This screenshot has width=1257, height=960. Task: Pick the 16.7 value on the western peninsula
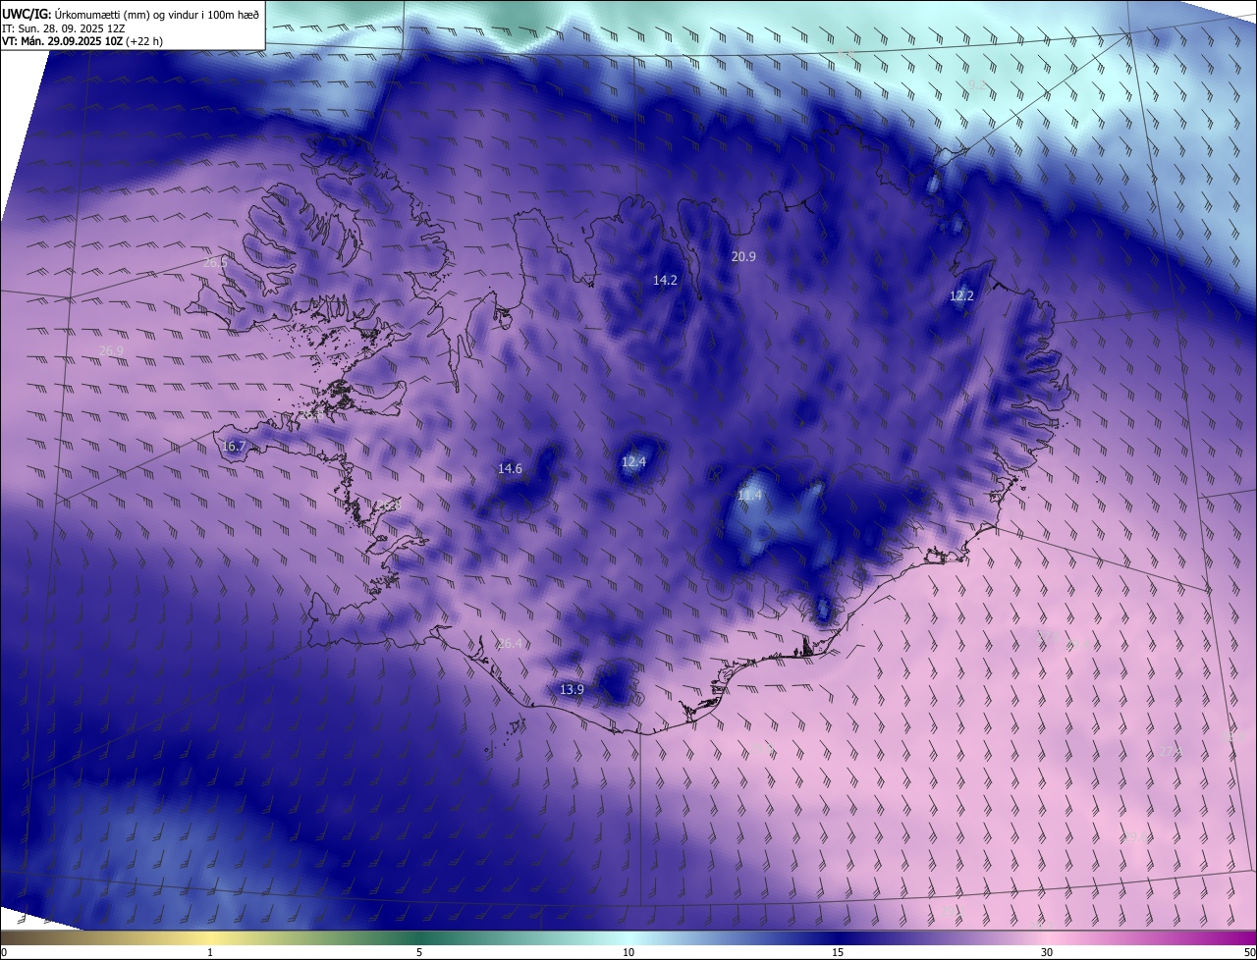(234, 447)
